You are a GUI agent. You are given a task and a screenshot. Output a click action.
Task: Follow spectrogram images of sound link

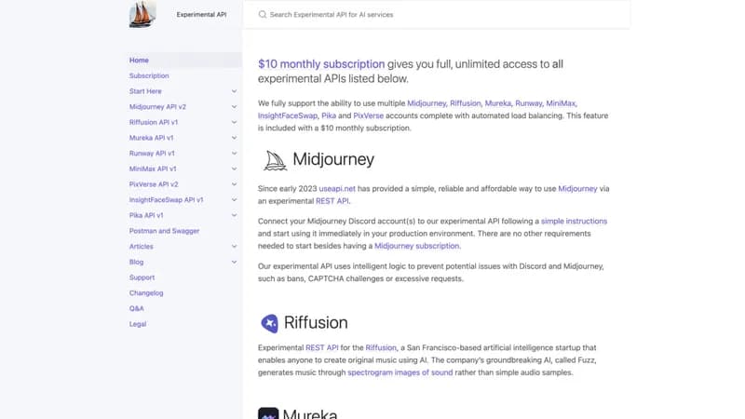tap(400, 373)
